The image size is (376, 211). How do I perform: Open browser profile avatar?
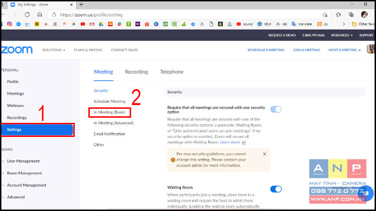pyautogui.click(x=364, y=15)
